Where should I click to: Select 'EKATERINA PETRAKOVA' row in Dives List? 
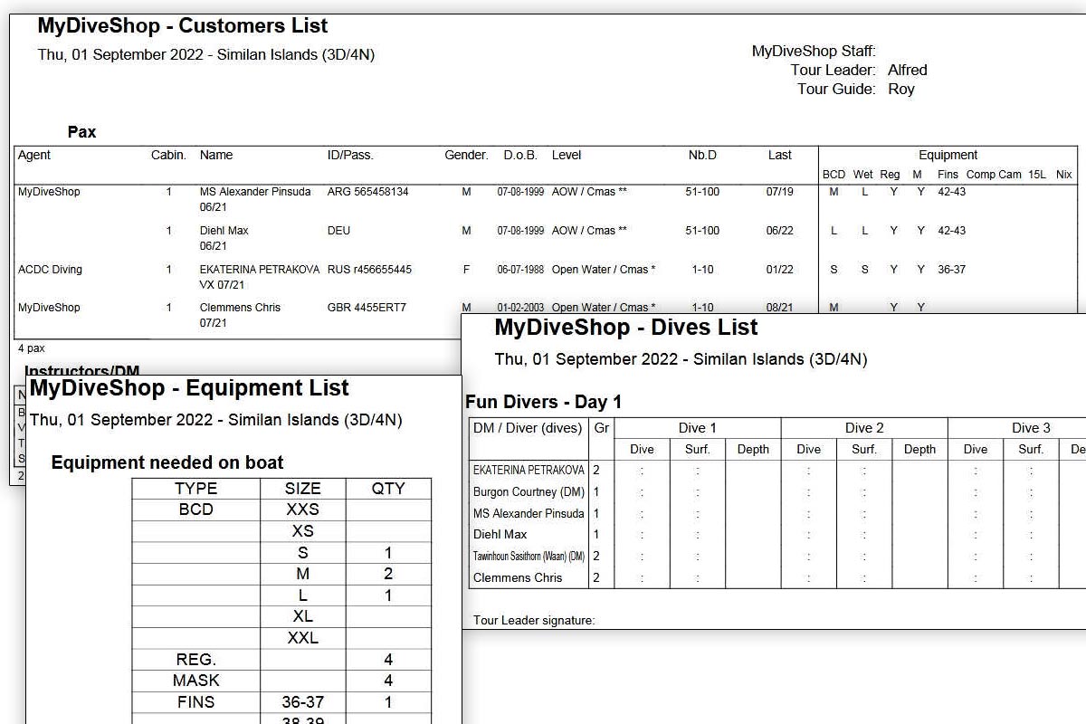pos(529,471)
